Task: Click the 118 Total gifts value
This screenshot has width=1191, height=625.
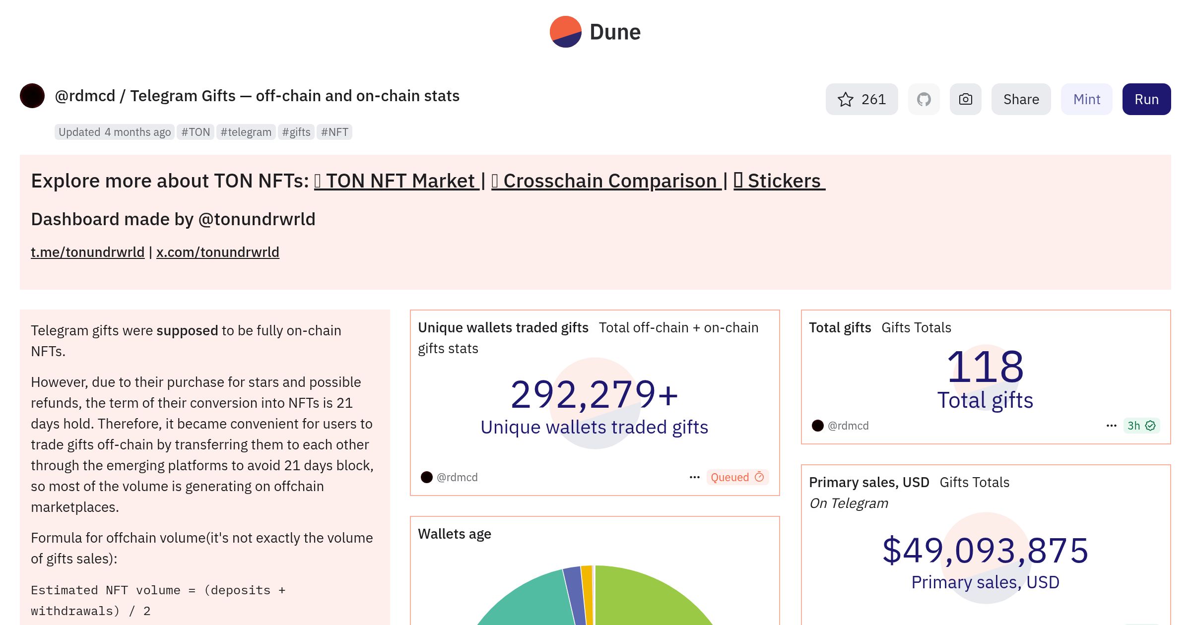Action: pyautogui.click(x=986, y=367)
